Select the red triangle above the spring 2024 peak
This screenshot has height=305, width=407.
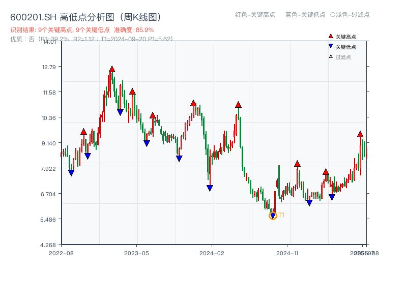(x=237, y=105)
